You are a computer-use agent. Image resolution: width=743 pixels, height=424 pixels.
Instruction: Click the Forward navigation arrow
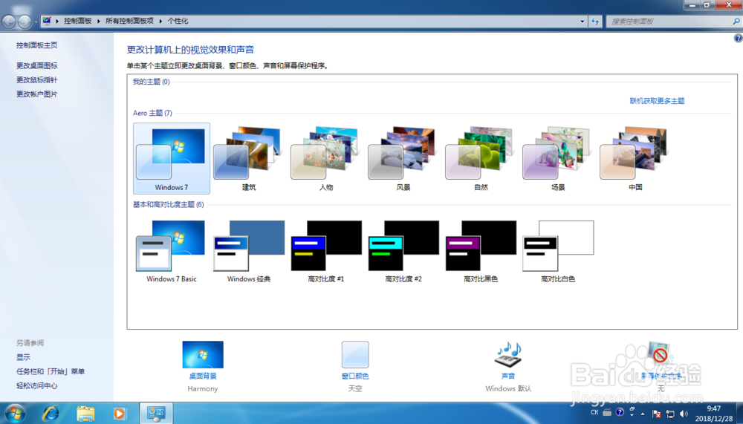click(25, 22)
